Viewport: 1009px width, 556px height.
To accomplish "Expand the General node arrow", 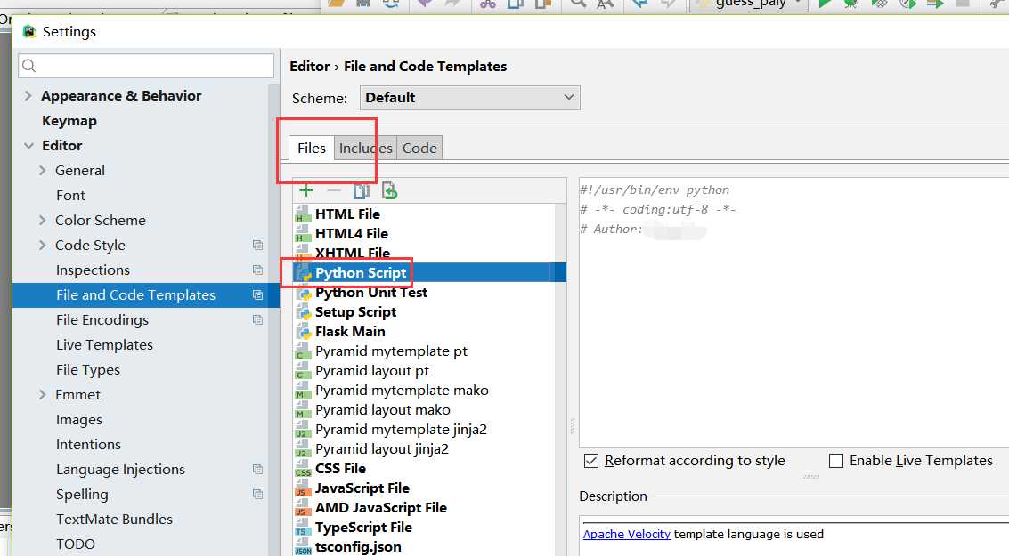I will (43, 170).
